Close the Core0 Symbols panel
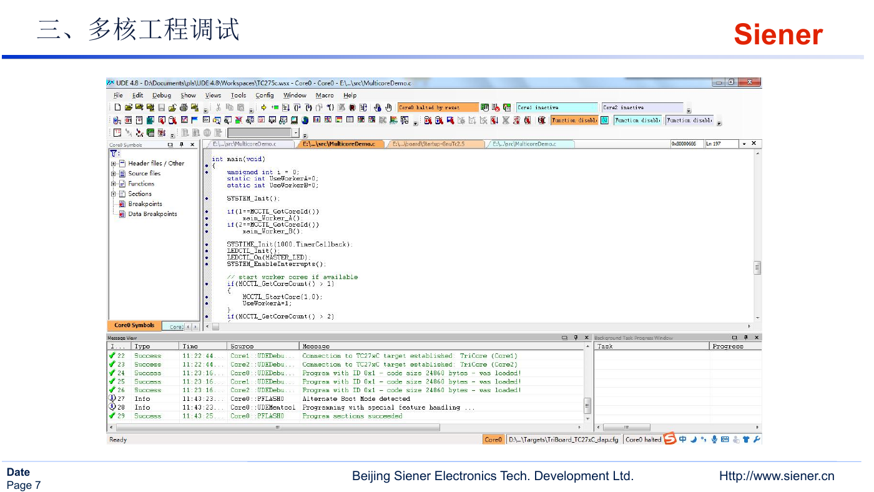 [x=192, y=144]
